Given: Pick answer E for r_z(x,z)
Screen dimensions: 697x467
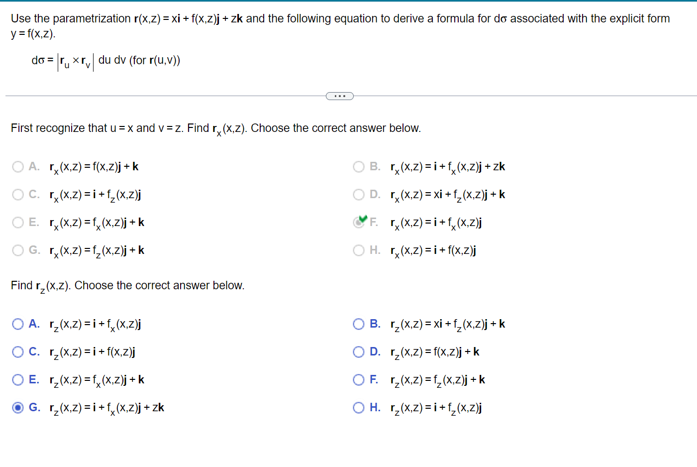Looking at the screenshot, I should coord(17,379).
